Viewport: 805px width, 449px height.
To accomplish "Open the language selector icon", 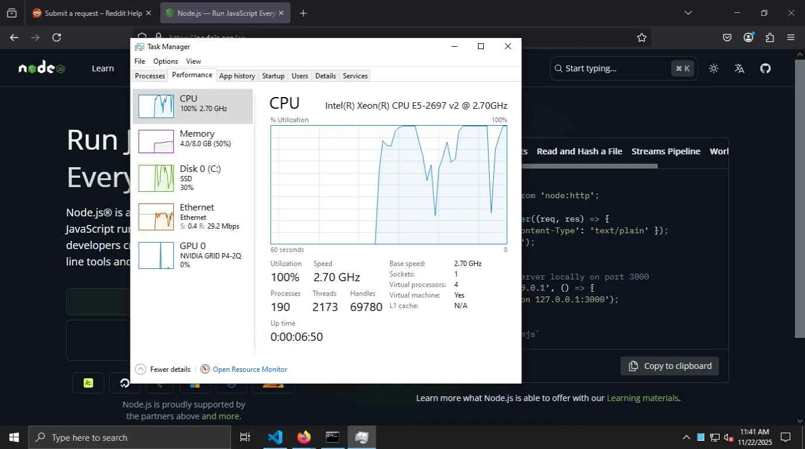I will tap(739, 68).
